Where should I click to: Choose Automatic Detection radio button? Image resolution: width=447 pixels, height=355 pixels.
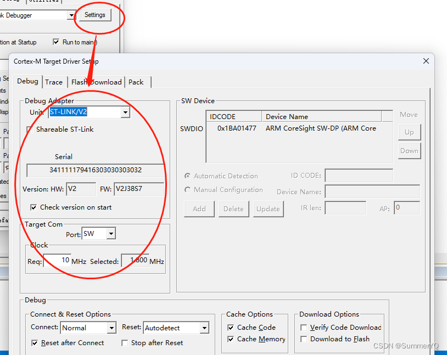click(x=187, y=176)
